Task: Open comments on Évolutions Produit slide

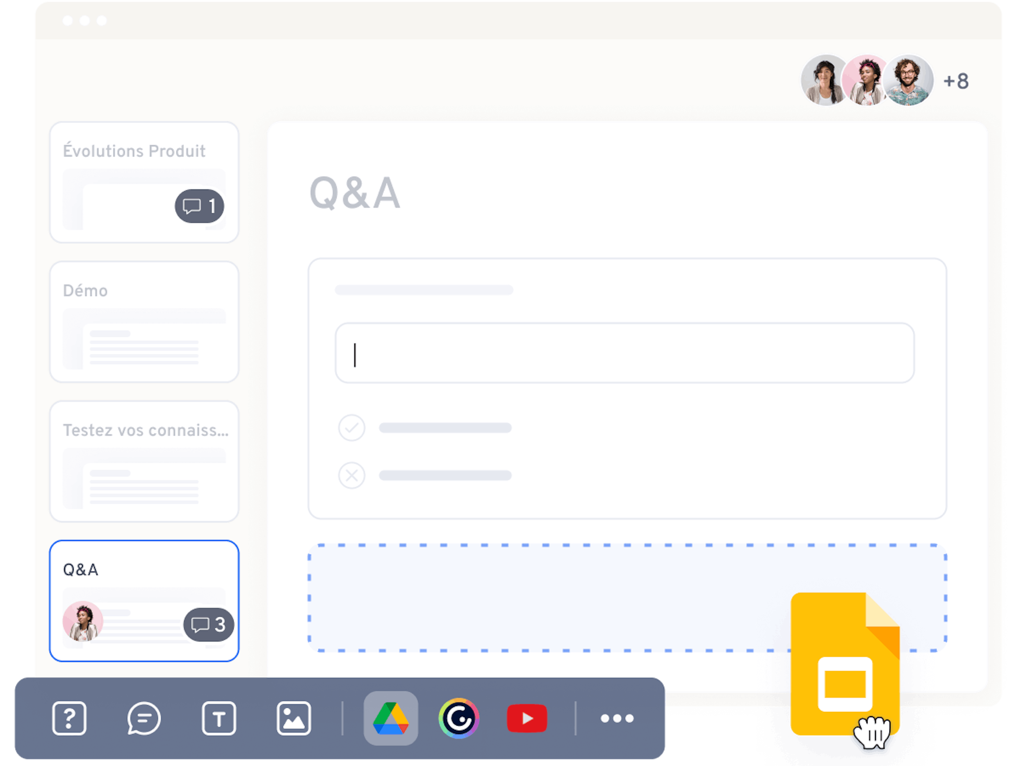Action: click(198, 206)
